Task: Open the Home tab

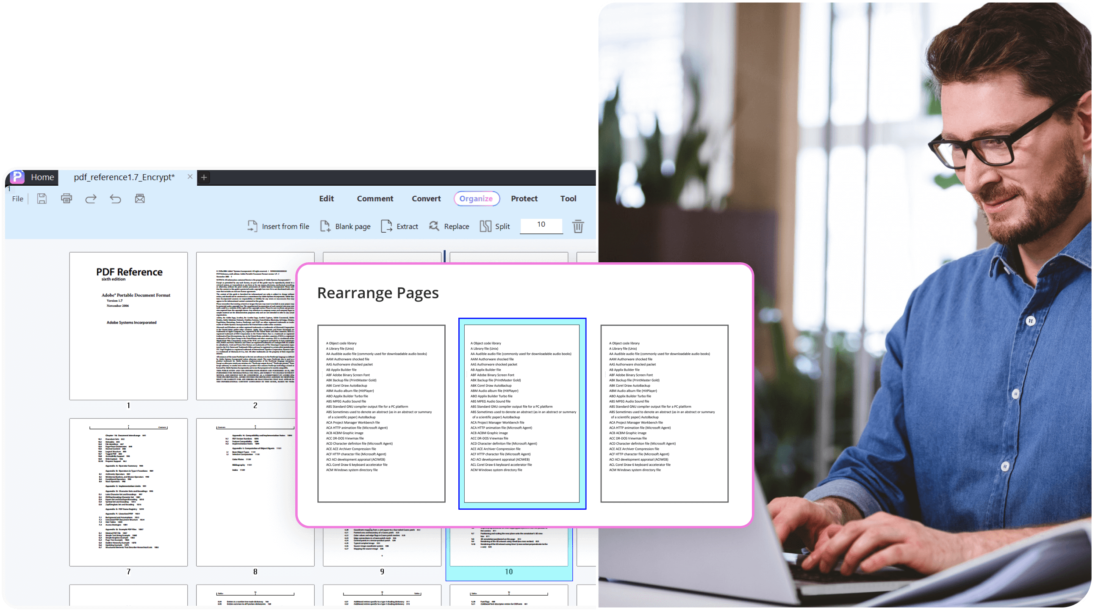Action: (x=42, y=177)
